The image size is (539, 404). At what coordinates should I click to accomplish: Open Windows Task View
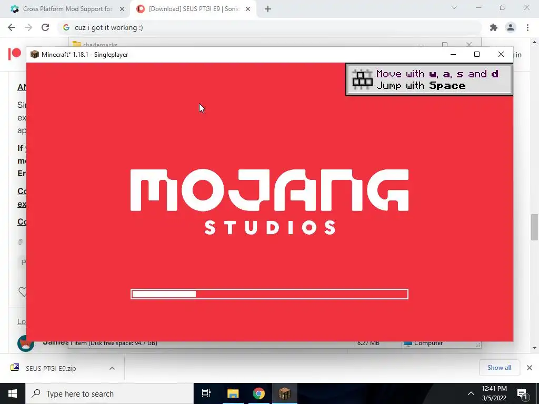tap(206, 393)
